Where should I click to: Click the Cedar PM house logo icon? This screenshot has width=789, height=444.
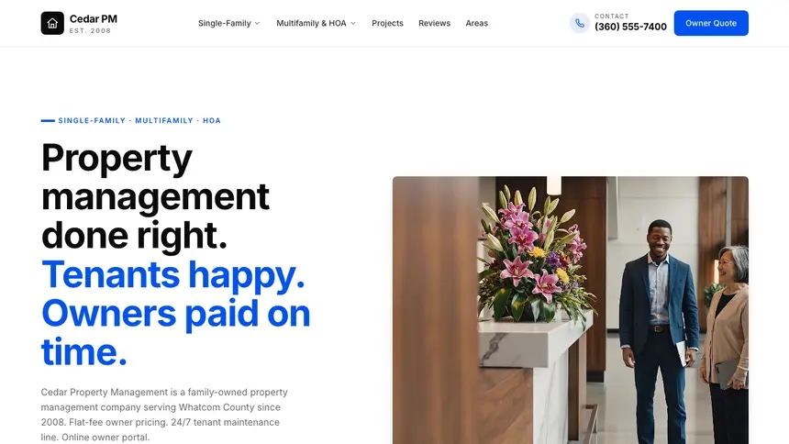click(x=52, y=23)
